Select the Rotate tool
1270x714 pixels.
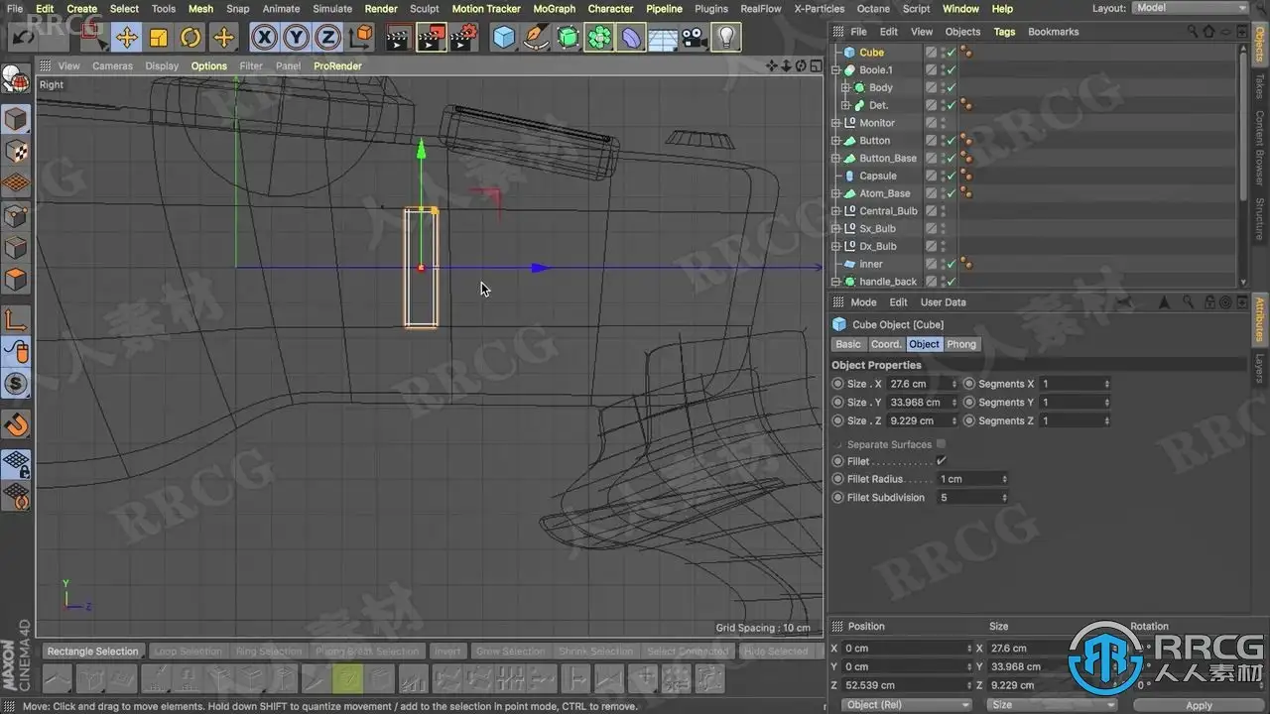(x=190, y=38)
